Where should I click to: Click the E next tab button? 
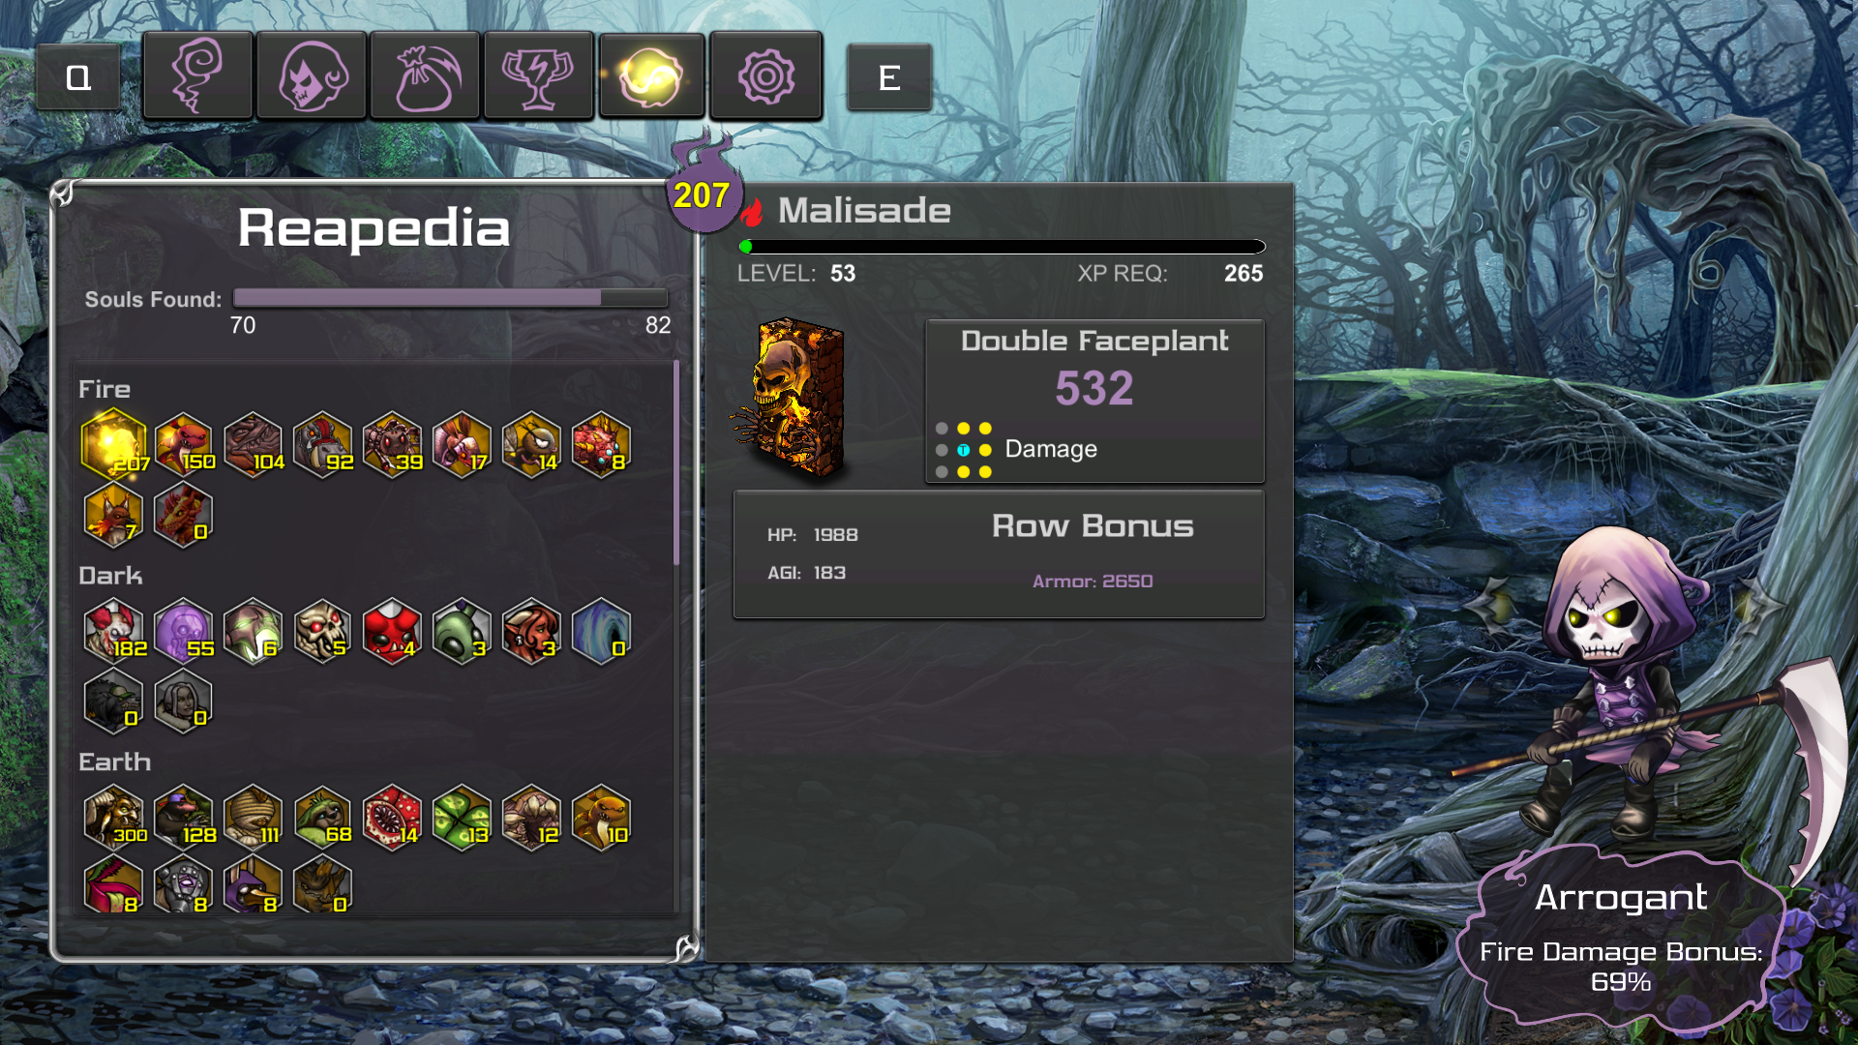(x=888, y=77)
